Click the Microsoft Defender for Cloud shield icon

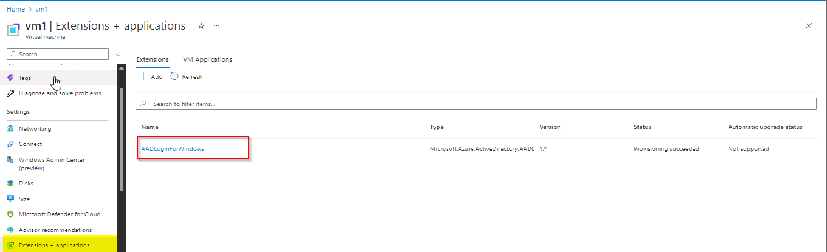click(10, 214)
